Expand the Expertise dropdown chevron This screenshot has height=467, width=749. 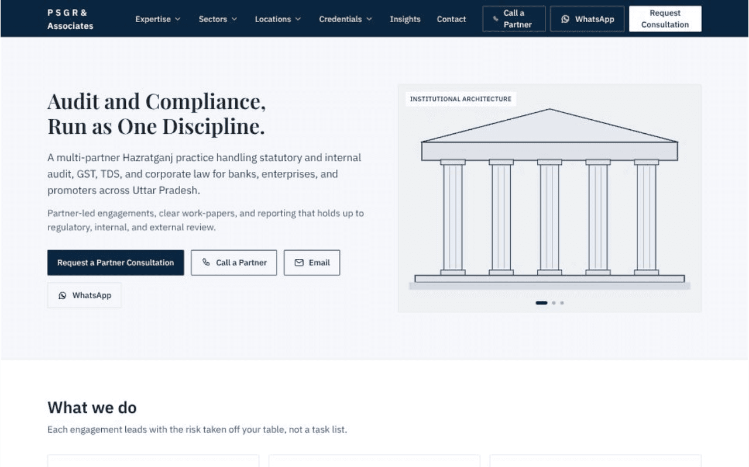(x=177, y=19)
